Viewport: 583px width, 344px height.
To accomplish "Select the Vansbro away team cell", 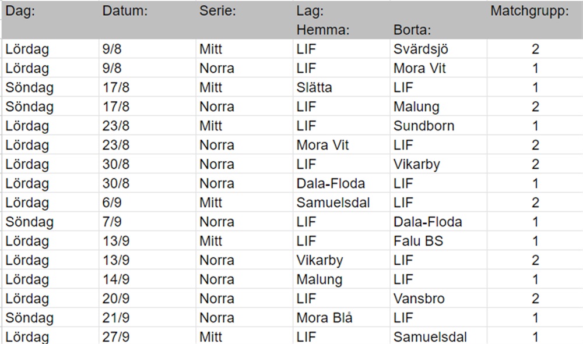I will pyautogui.click(x=438, y=299).
